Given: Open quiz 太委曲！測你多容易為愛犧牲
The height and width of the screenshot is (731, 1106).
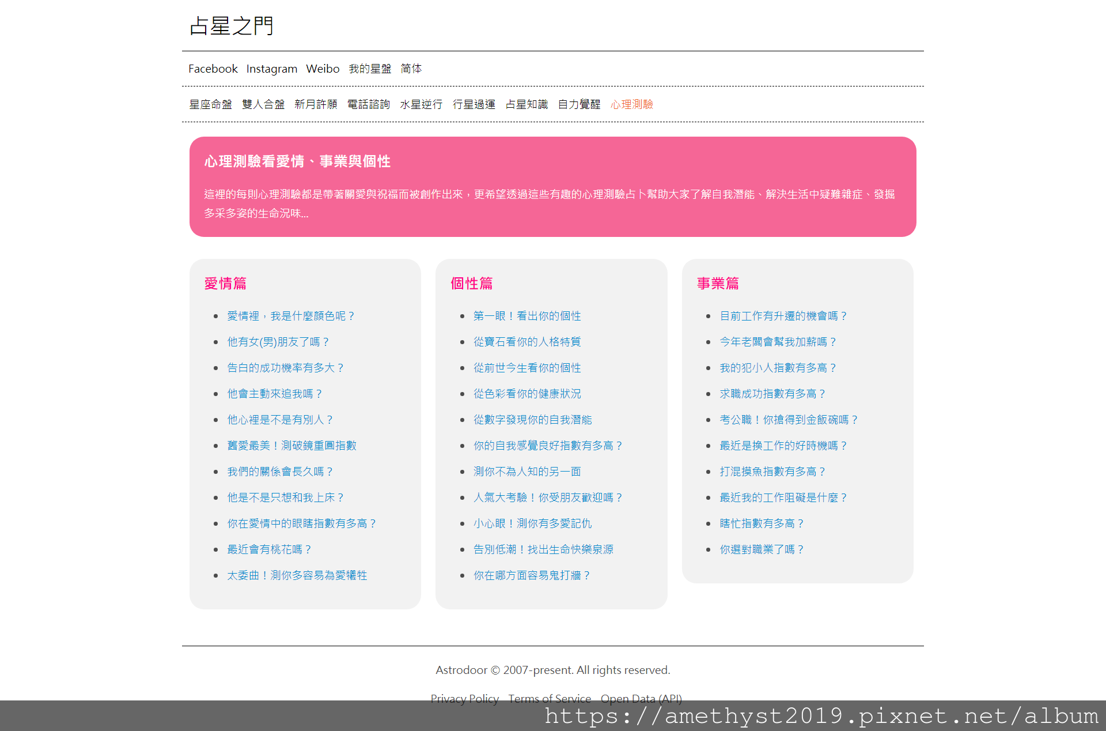Looking at the screenshot, I should click(297, 575).
